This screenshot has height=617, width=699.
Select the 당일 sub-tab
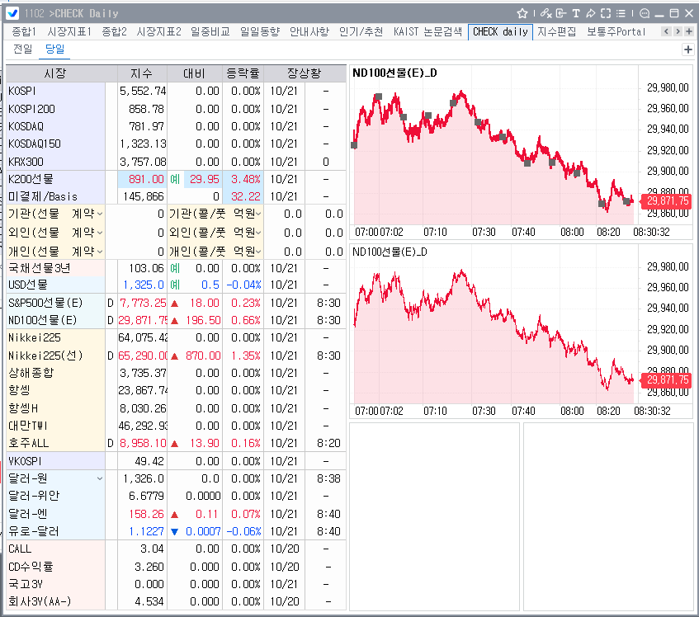click(x=54, y=49)
